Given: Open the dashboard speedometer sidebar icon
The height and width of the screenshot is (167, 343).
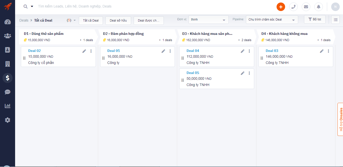Looking at the screenshot, I should [8, 22].
